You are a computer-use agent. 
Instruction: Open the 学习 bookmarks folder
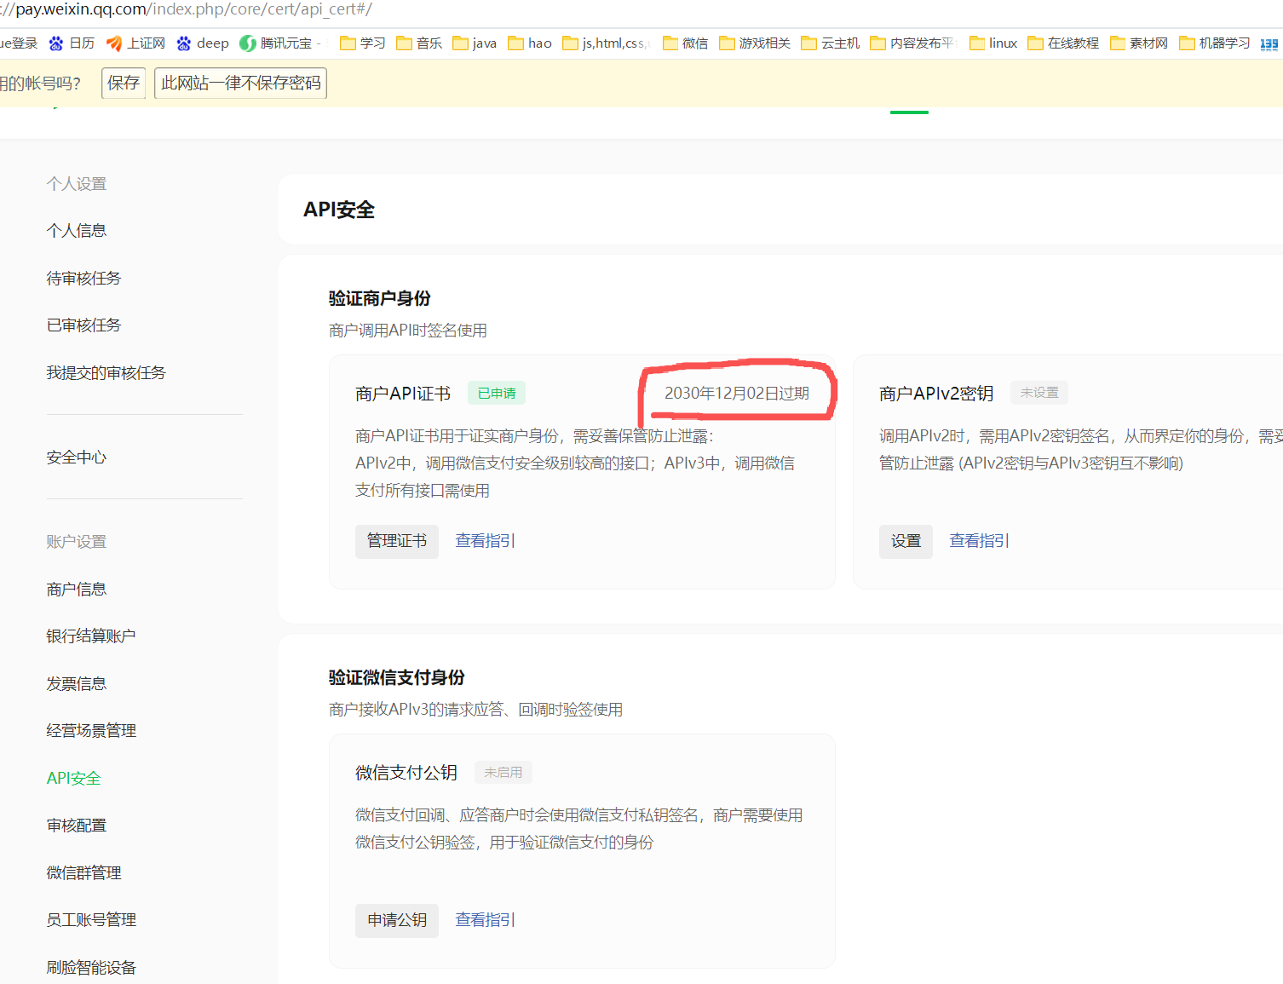point(363,43)
